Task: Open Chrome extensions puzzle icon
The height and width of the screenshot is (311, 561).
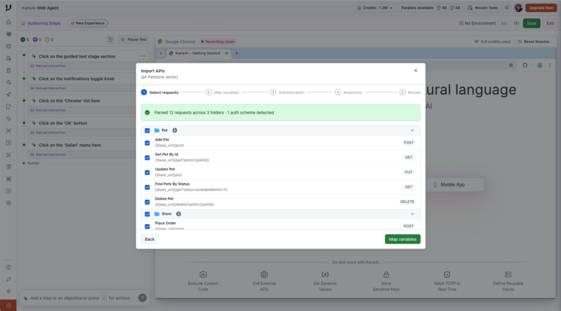Action: coord(525,65)
